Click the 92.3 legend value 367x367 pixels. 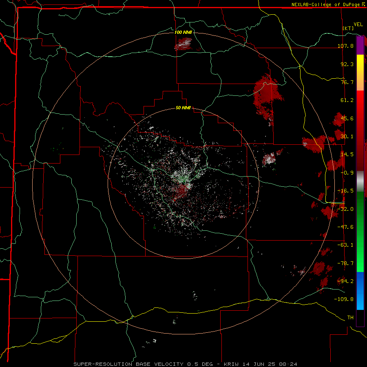coord(347,64)
